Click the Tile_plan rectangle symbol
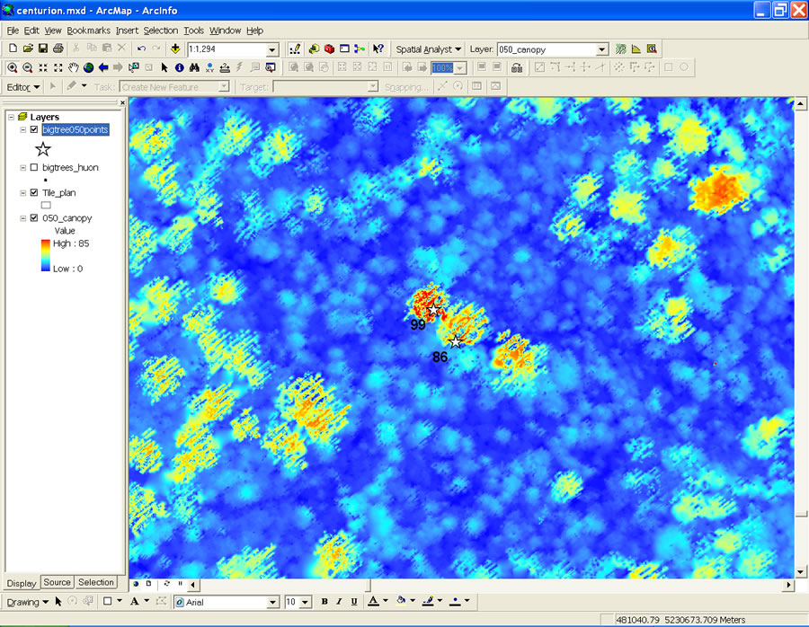Image resolution: width=809 pixels, height=627 pixels. point(46,205)
